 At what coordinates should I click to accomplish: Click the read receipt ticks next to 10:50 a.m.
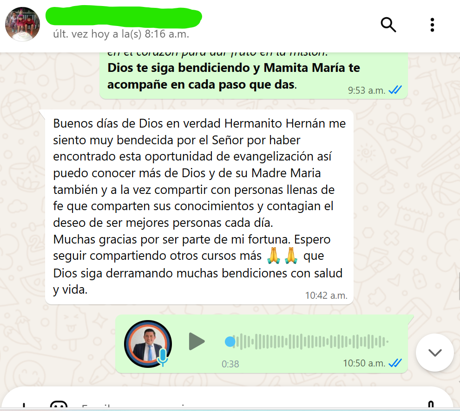395,363
